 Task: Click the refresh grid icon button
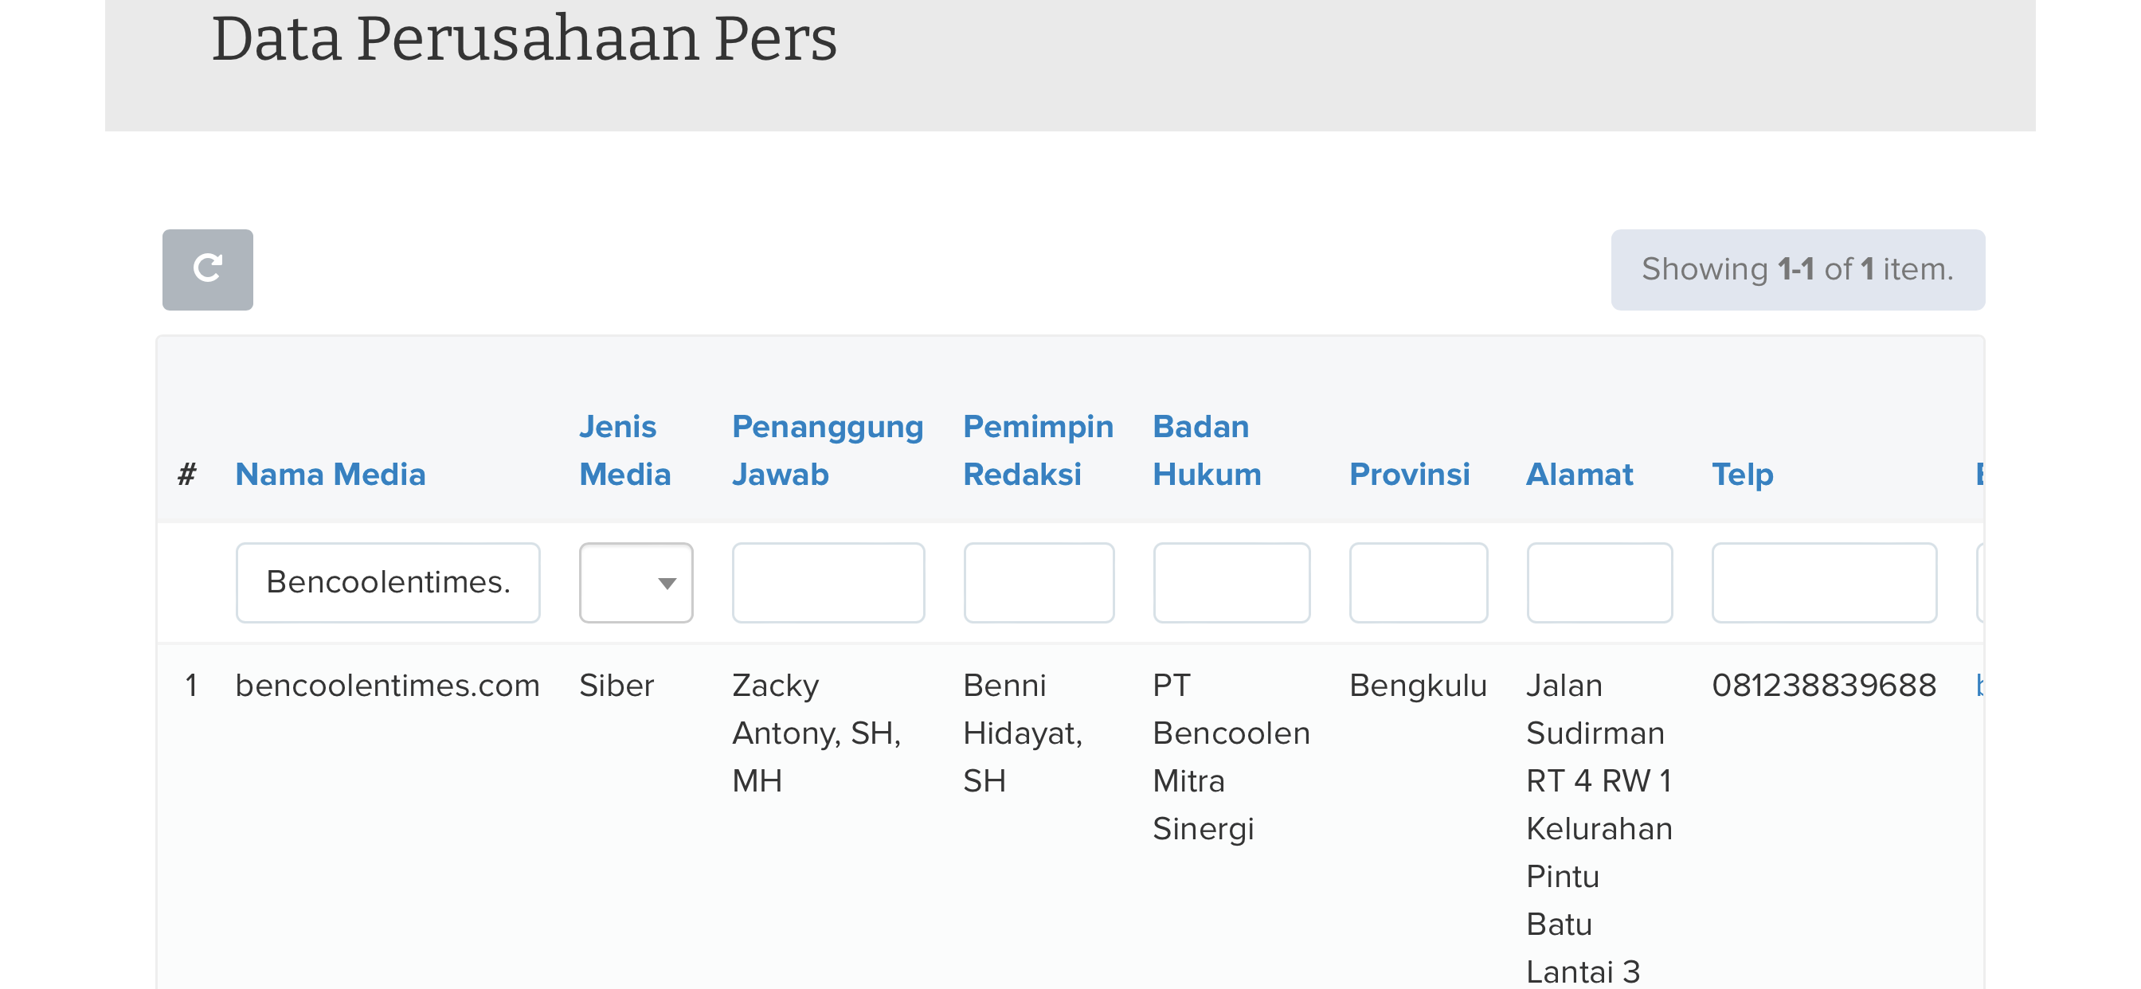click(x=207, y=269)
